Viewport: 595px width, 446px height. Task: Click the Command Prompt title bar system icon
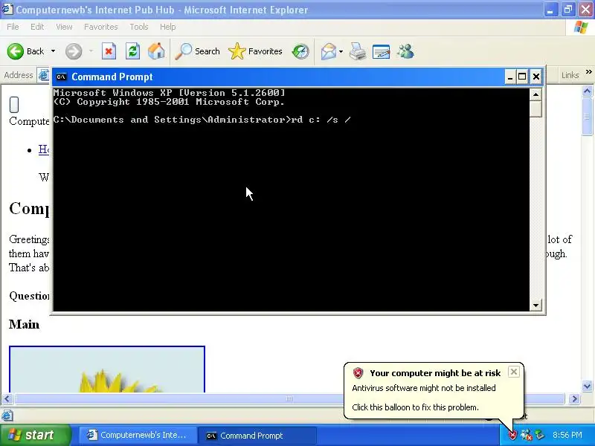(61, 77)
